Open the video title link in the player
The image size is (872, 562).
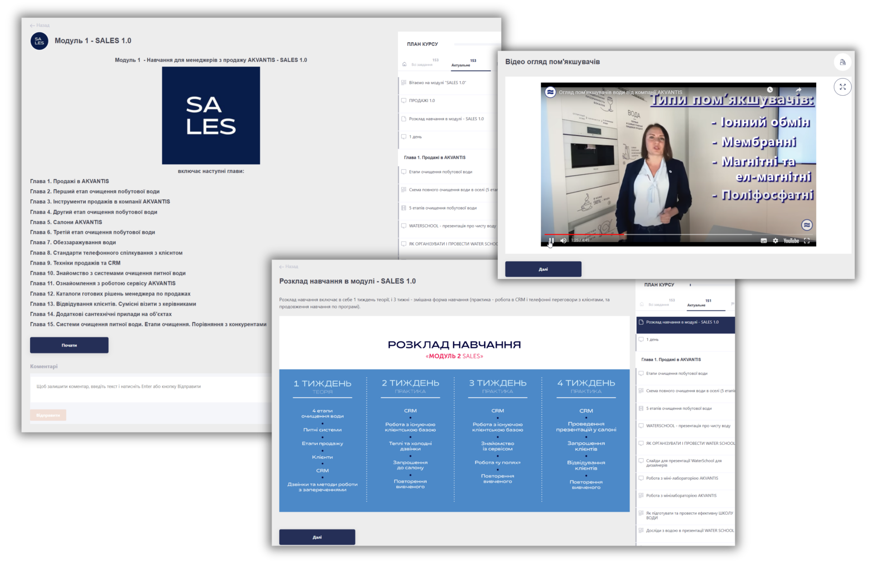coord(620,92)
